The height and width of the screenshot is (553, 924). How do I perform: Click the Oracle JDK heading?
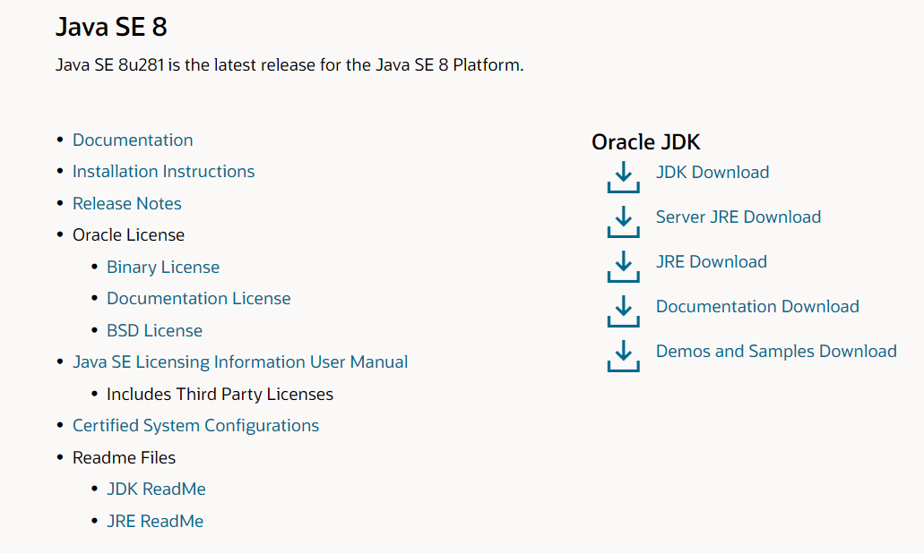point(646,141)
